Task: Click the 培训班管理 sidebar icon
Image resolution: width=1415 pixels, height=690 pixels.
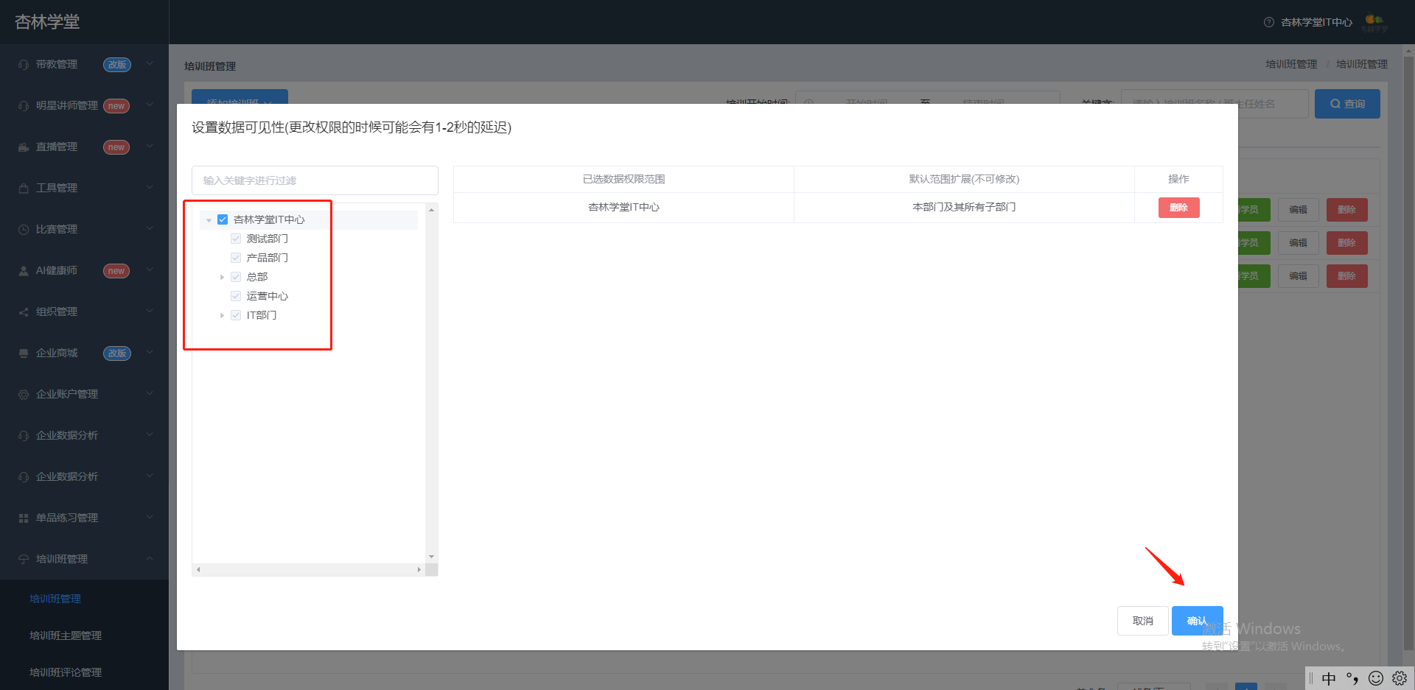Action: coord(24,560)
